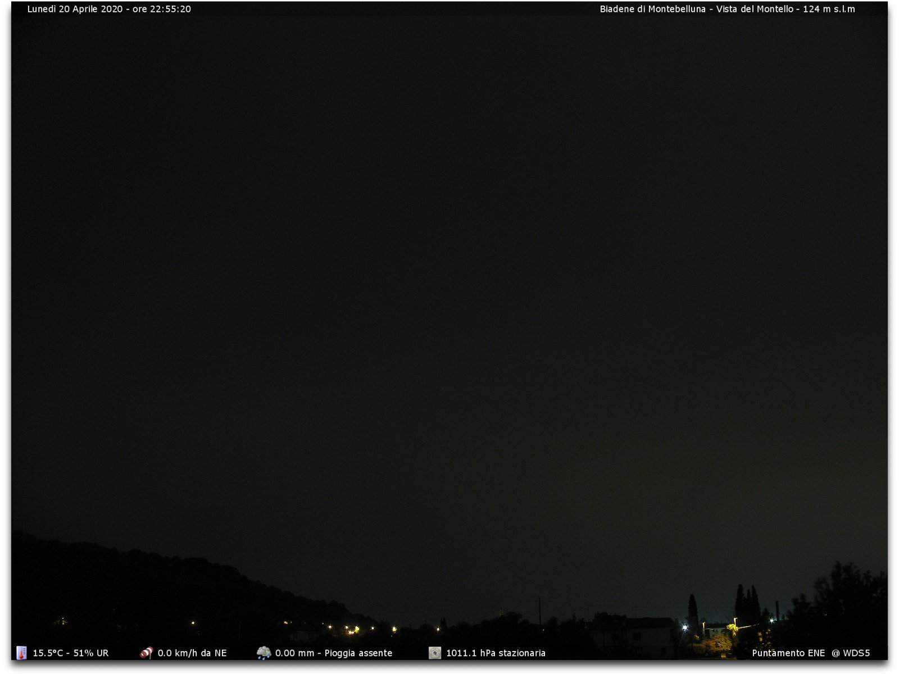Image resolution: width=899 pixels, height=674 pixels.
Task: Select the date text "Lunedì 20 Aprile 2020"
Action: tap(75, 9)
